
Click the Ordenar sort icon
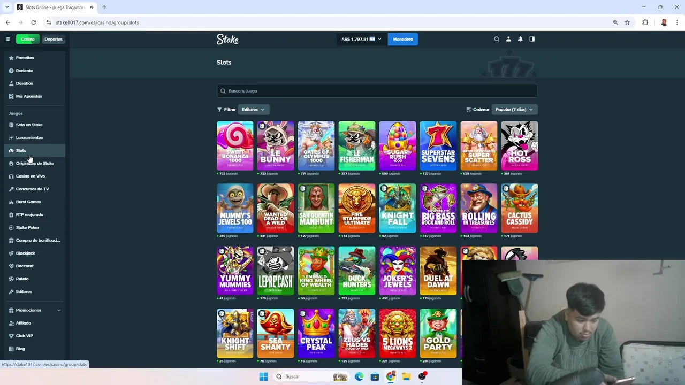pyautogui.click(x=469, y=110)
